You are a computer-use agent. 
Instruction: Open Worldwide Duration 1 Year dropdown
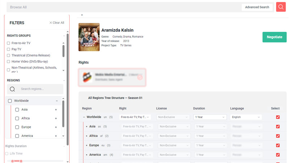tap(210, 117)
